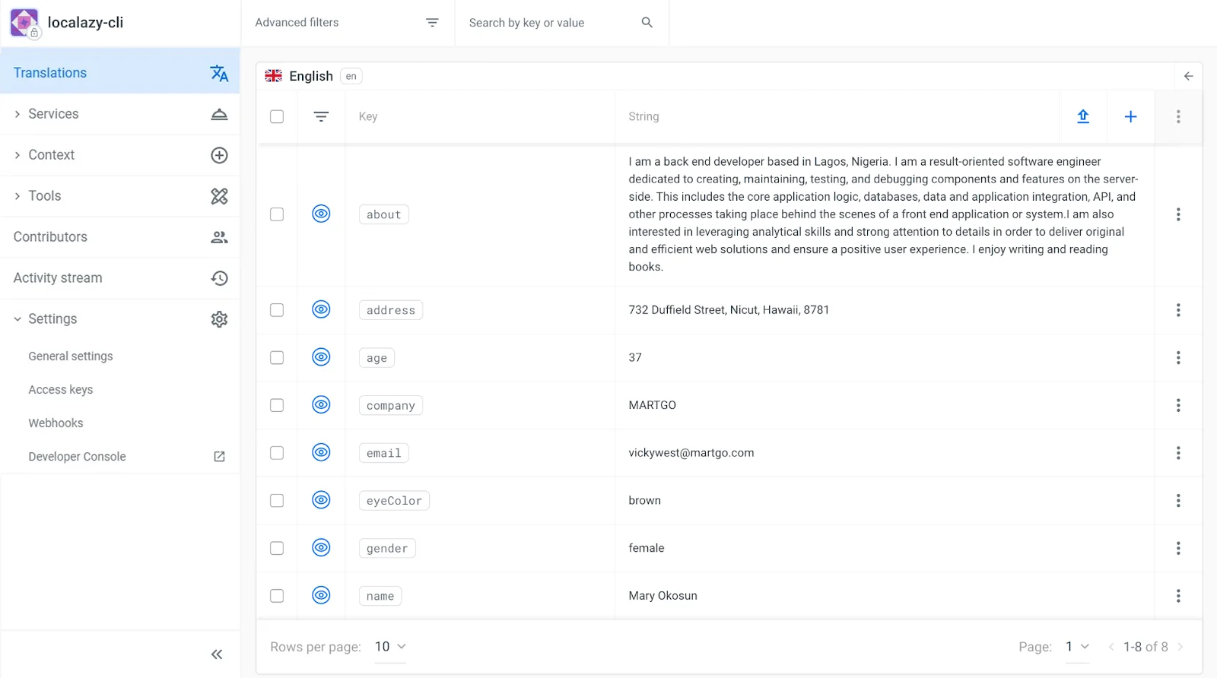The width and height of the screenshot is (1217, 678).
Task: Check the select-all checkbox in table header
Action: (277, 116)
